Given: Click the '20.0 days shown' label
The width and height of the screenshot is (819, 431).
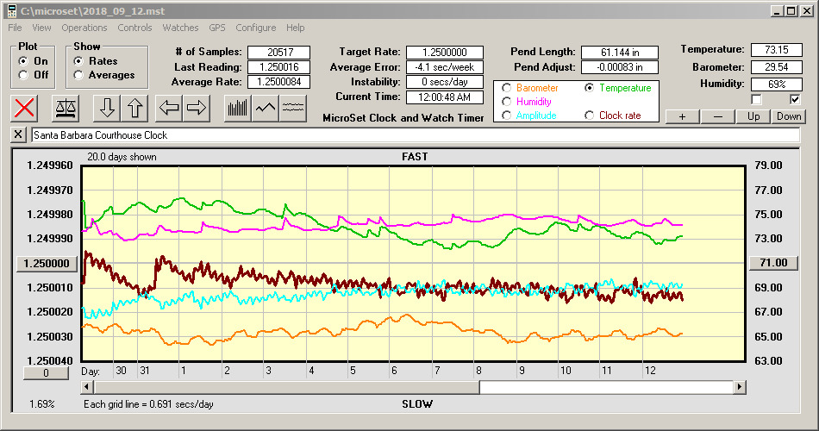Looking at the screenshot, I should 122,157.
